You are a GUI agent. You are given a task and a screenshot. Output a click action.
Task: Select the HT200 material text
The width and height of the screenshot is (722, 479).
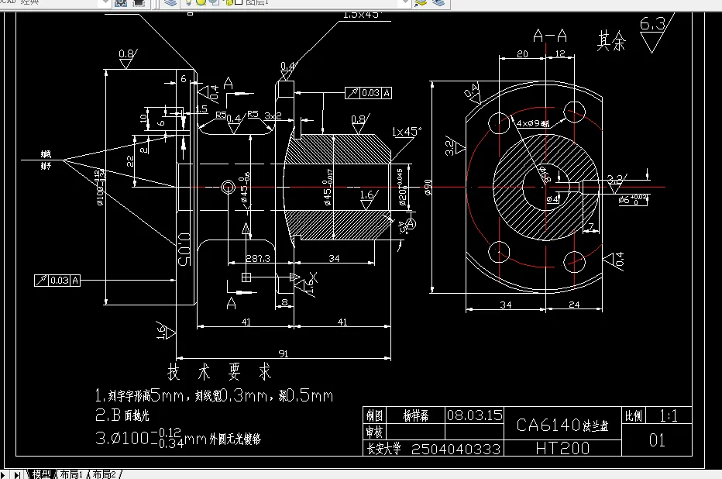tap(562, 448)
